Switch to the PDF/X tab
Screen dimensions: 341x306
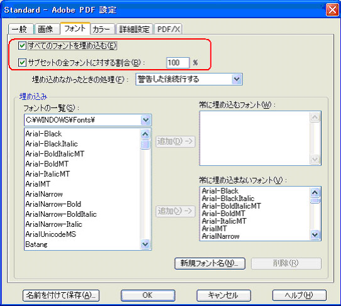point(168,29)
